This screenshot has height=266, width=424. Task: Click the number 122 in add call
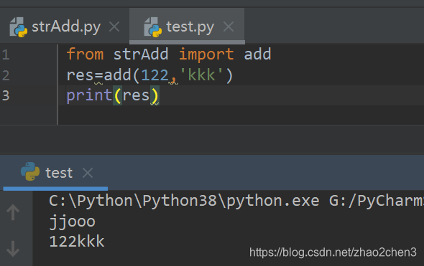[155, 75]
